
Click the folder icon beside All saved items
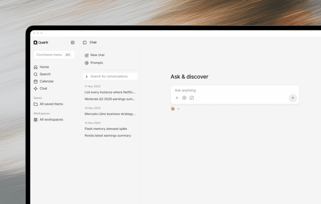(36, 104)
